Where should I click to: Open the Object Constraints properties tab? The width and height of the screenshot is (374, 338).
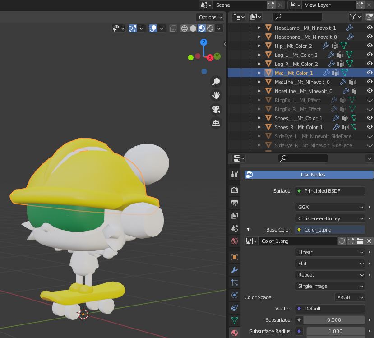235,308
